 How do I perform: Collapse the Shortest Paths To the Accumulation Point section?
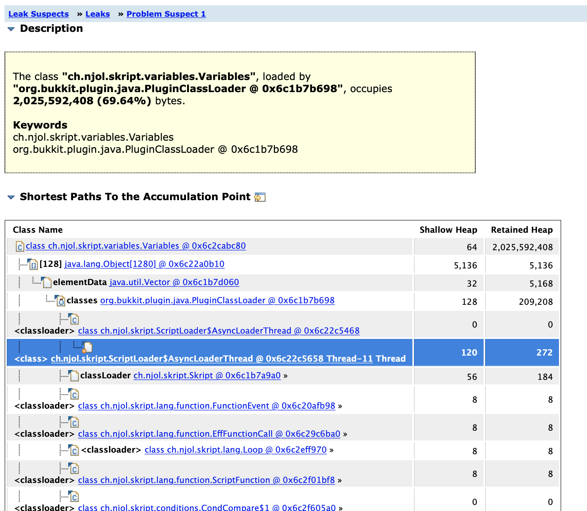(11, 197)
